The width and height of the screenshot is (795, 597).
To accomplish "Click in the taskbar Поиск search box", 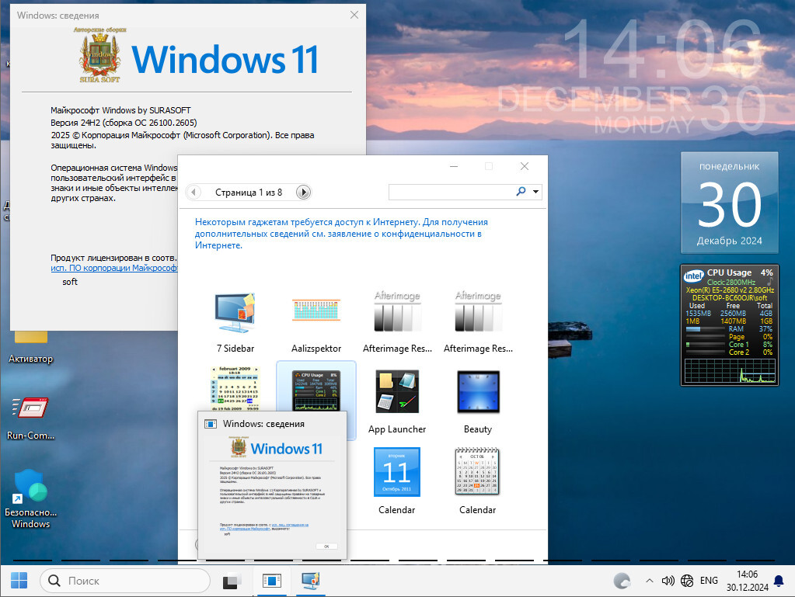I will (x=124, y=580).
